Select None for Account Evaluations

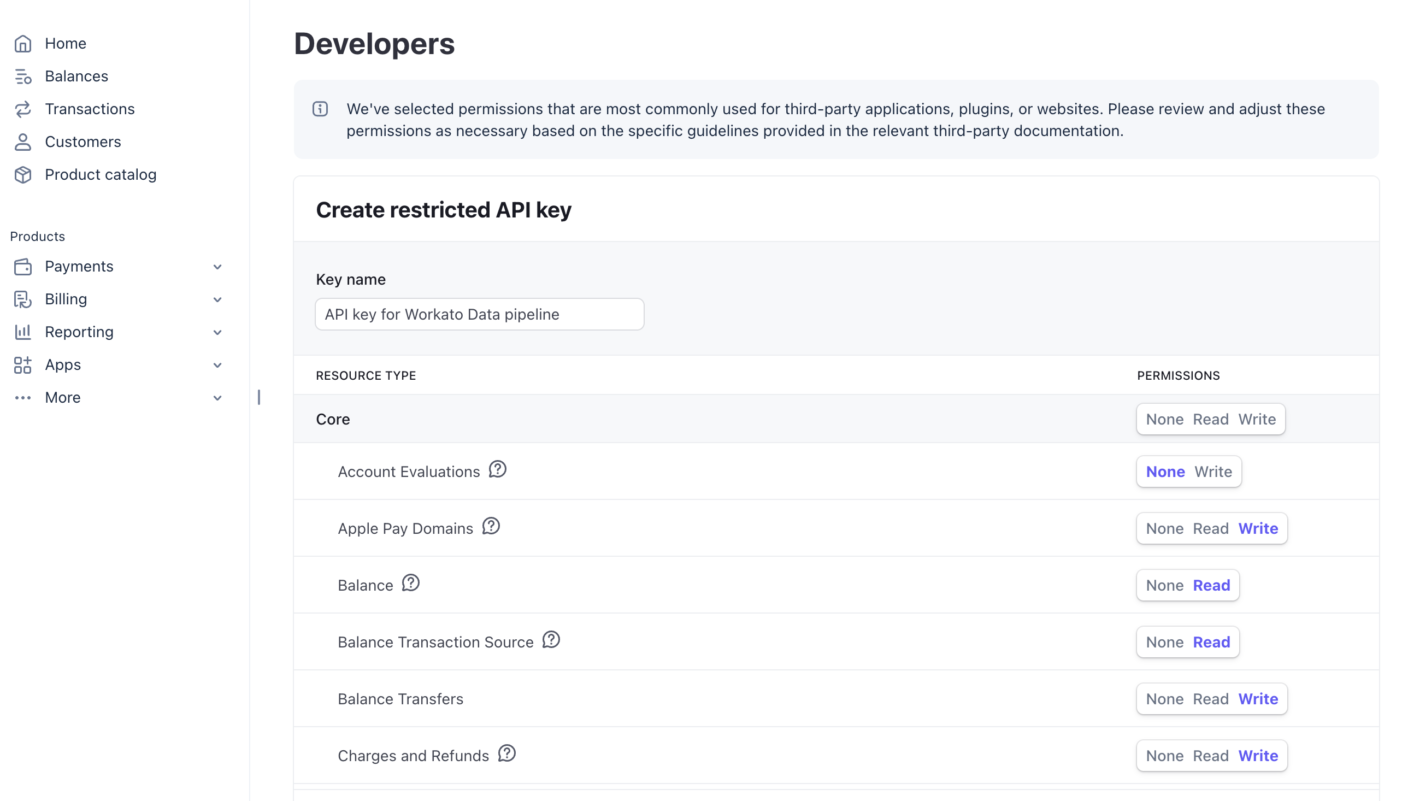coord(1165,472)
